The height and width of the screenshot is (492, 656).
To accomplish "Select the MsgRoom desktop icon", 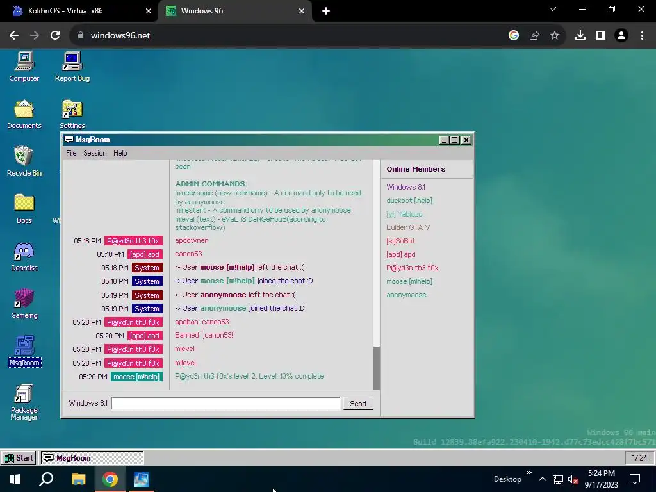I will pyautogui.click(x=24, y=351).
